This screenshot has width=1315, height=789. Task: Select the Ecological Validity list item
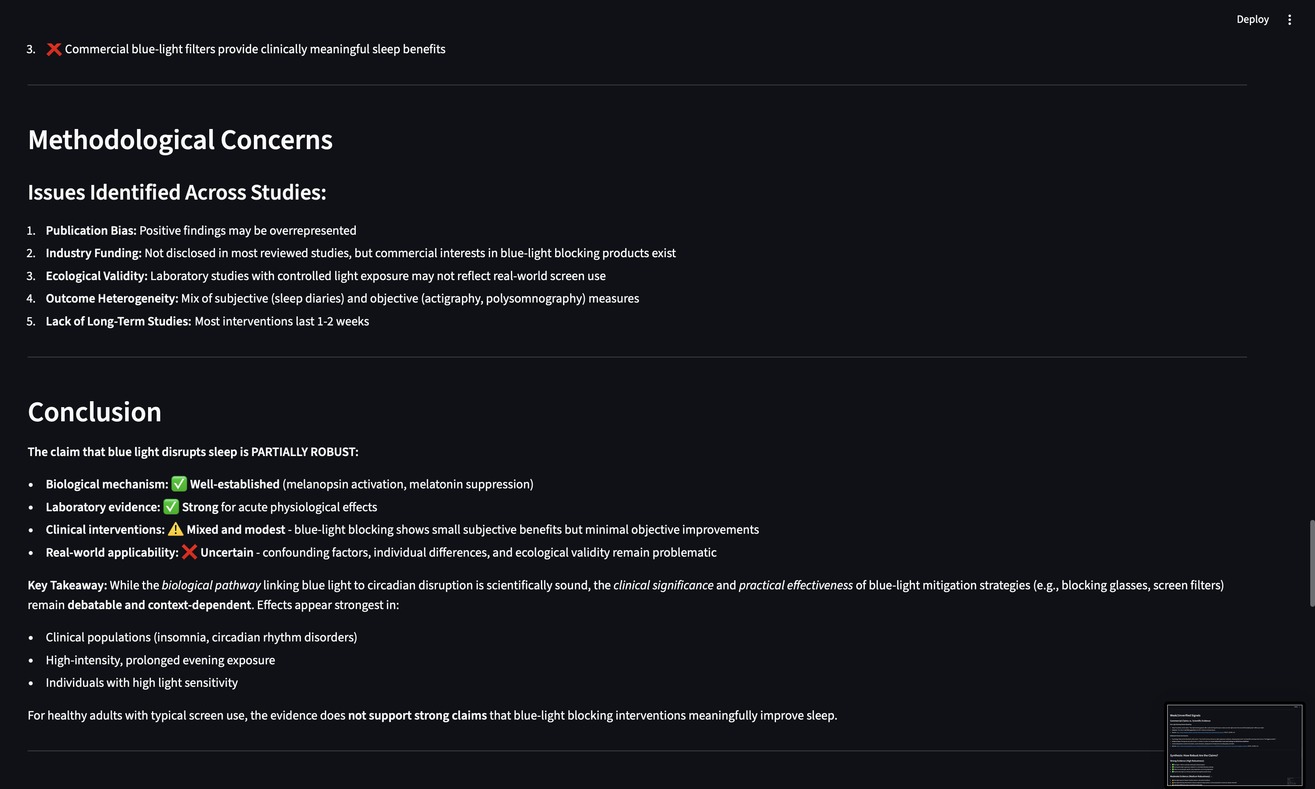[325, 276]
